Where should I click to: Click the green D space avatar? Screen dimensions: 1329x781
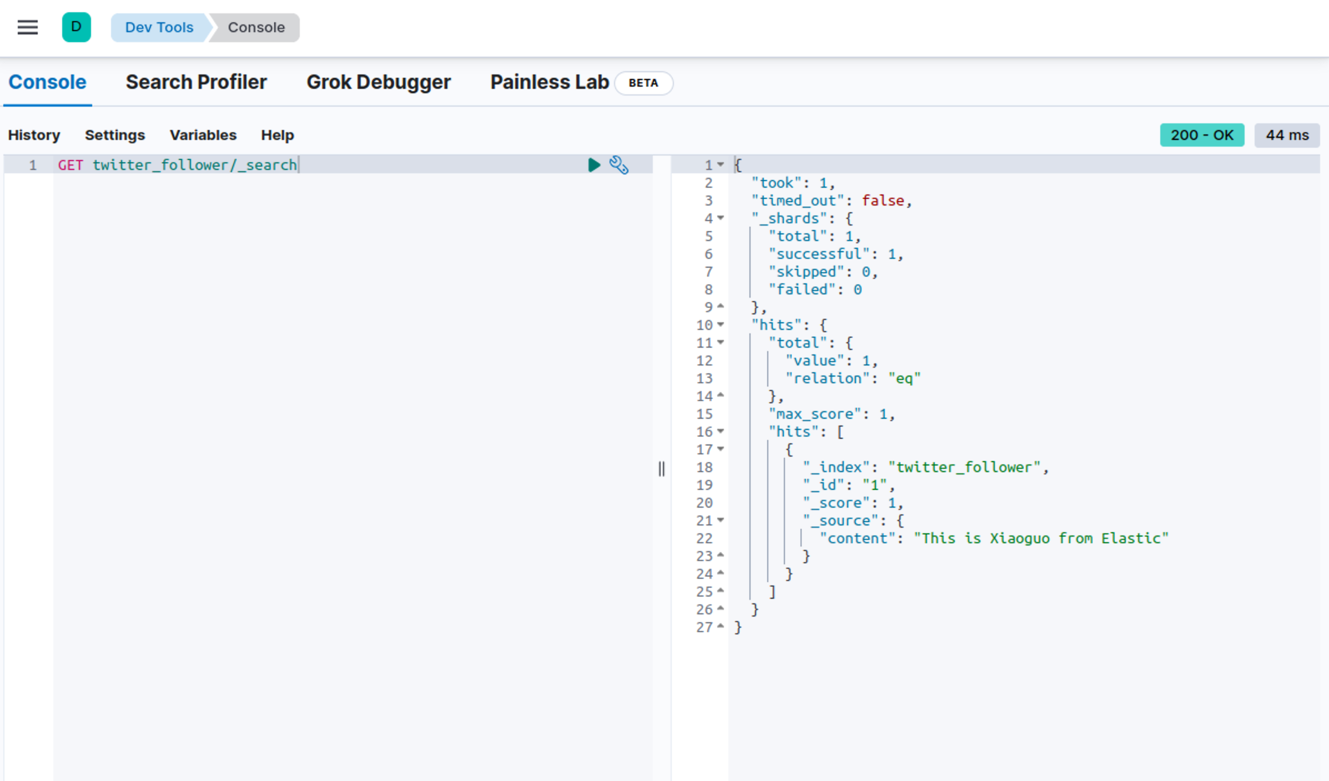[76, 27]
